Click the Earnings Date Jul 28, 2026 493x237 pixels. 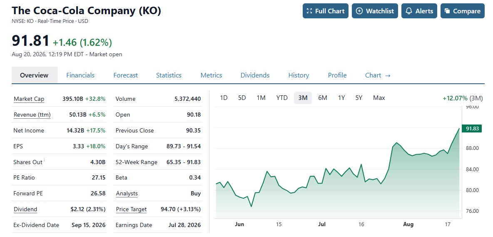tap(184, 225)
